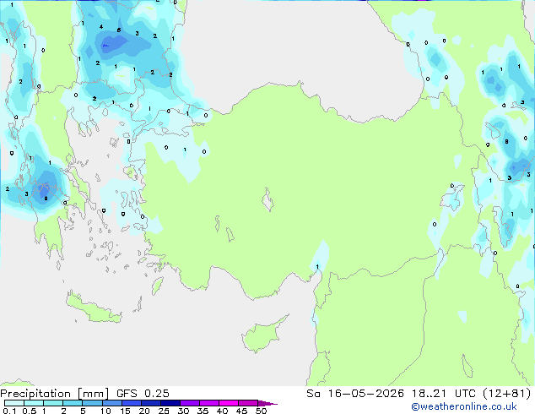
Task: Click the '50' legend scale label
Action: 262,411
